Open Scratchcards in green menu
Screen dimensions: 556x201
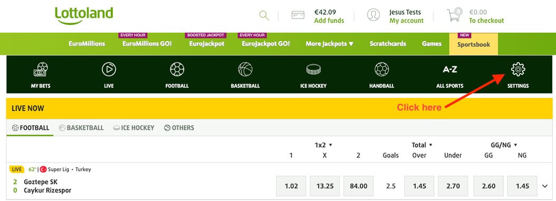[388, 44]
